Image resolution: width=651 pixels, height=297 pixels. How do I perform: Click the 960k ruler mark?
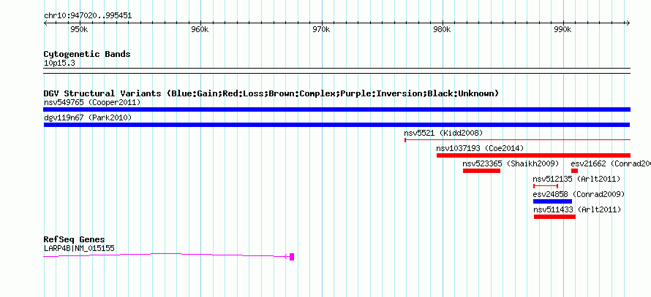tap(199, 30)
